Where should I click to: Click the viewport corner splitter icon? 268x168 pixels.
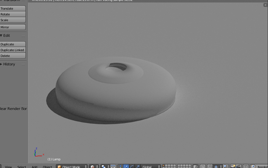[x=265, y=5]
